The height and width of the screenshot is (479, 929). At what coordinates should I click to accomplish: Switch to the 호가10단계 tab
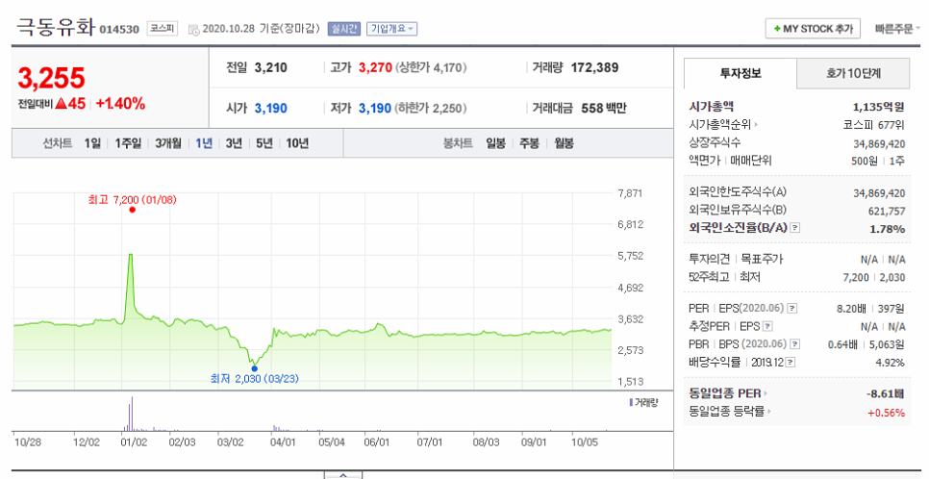click(853, 73)
